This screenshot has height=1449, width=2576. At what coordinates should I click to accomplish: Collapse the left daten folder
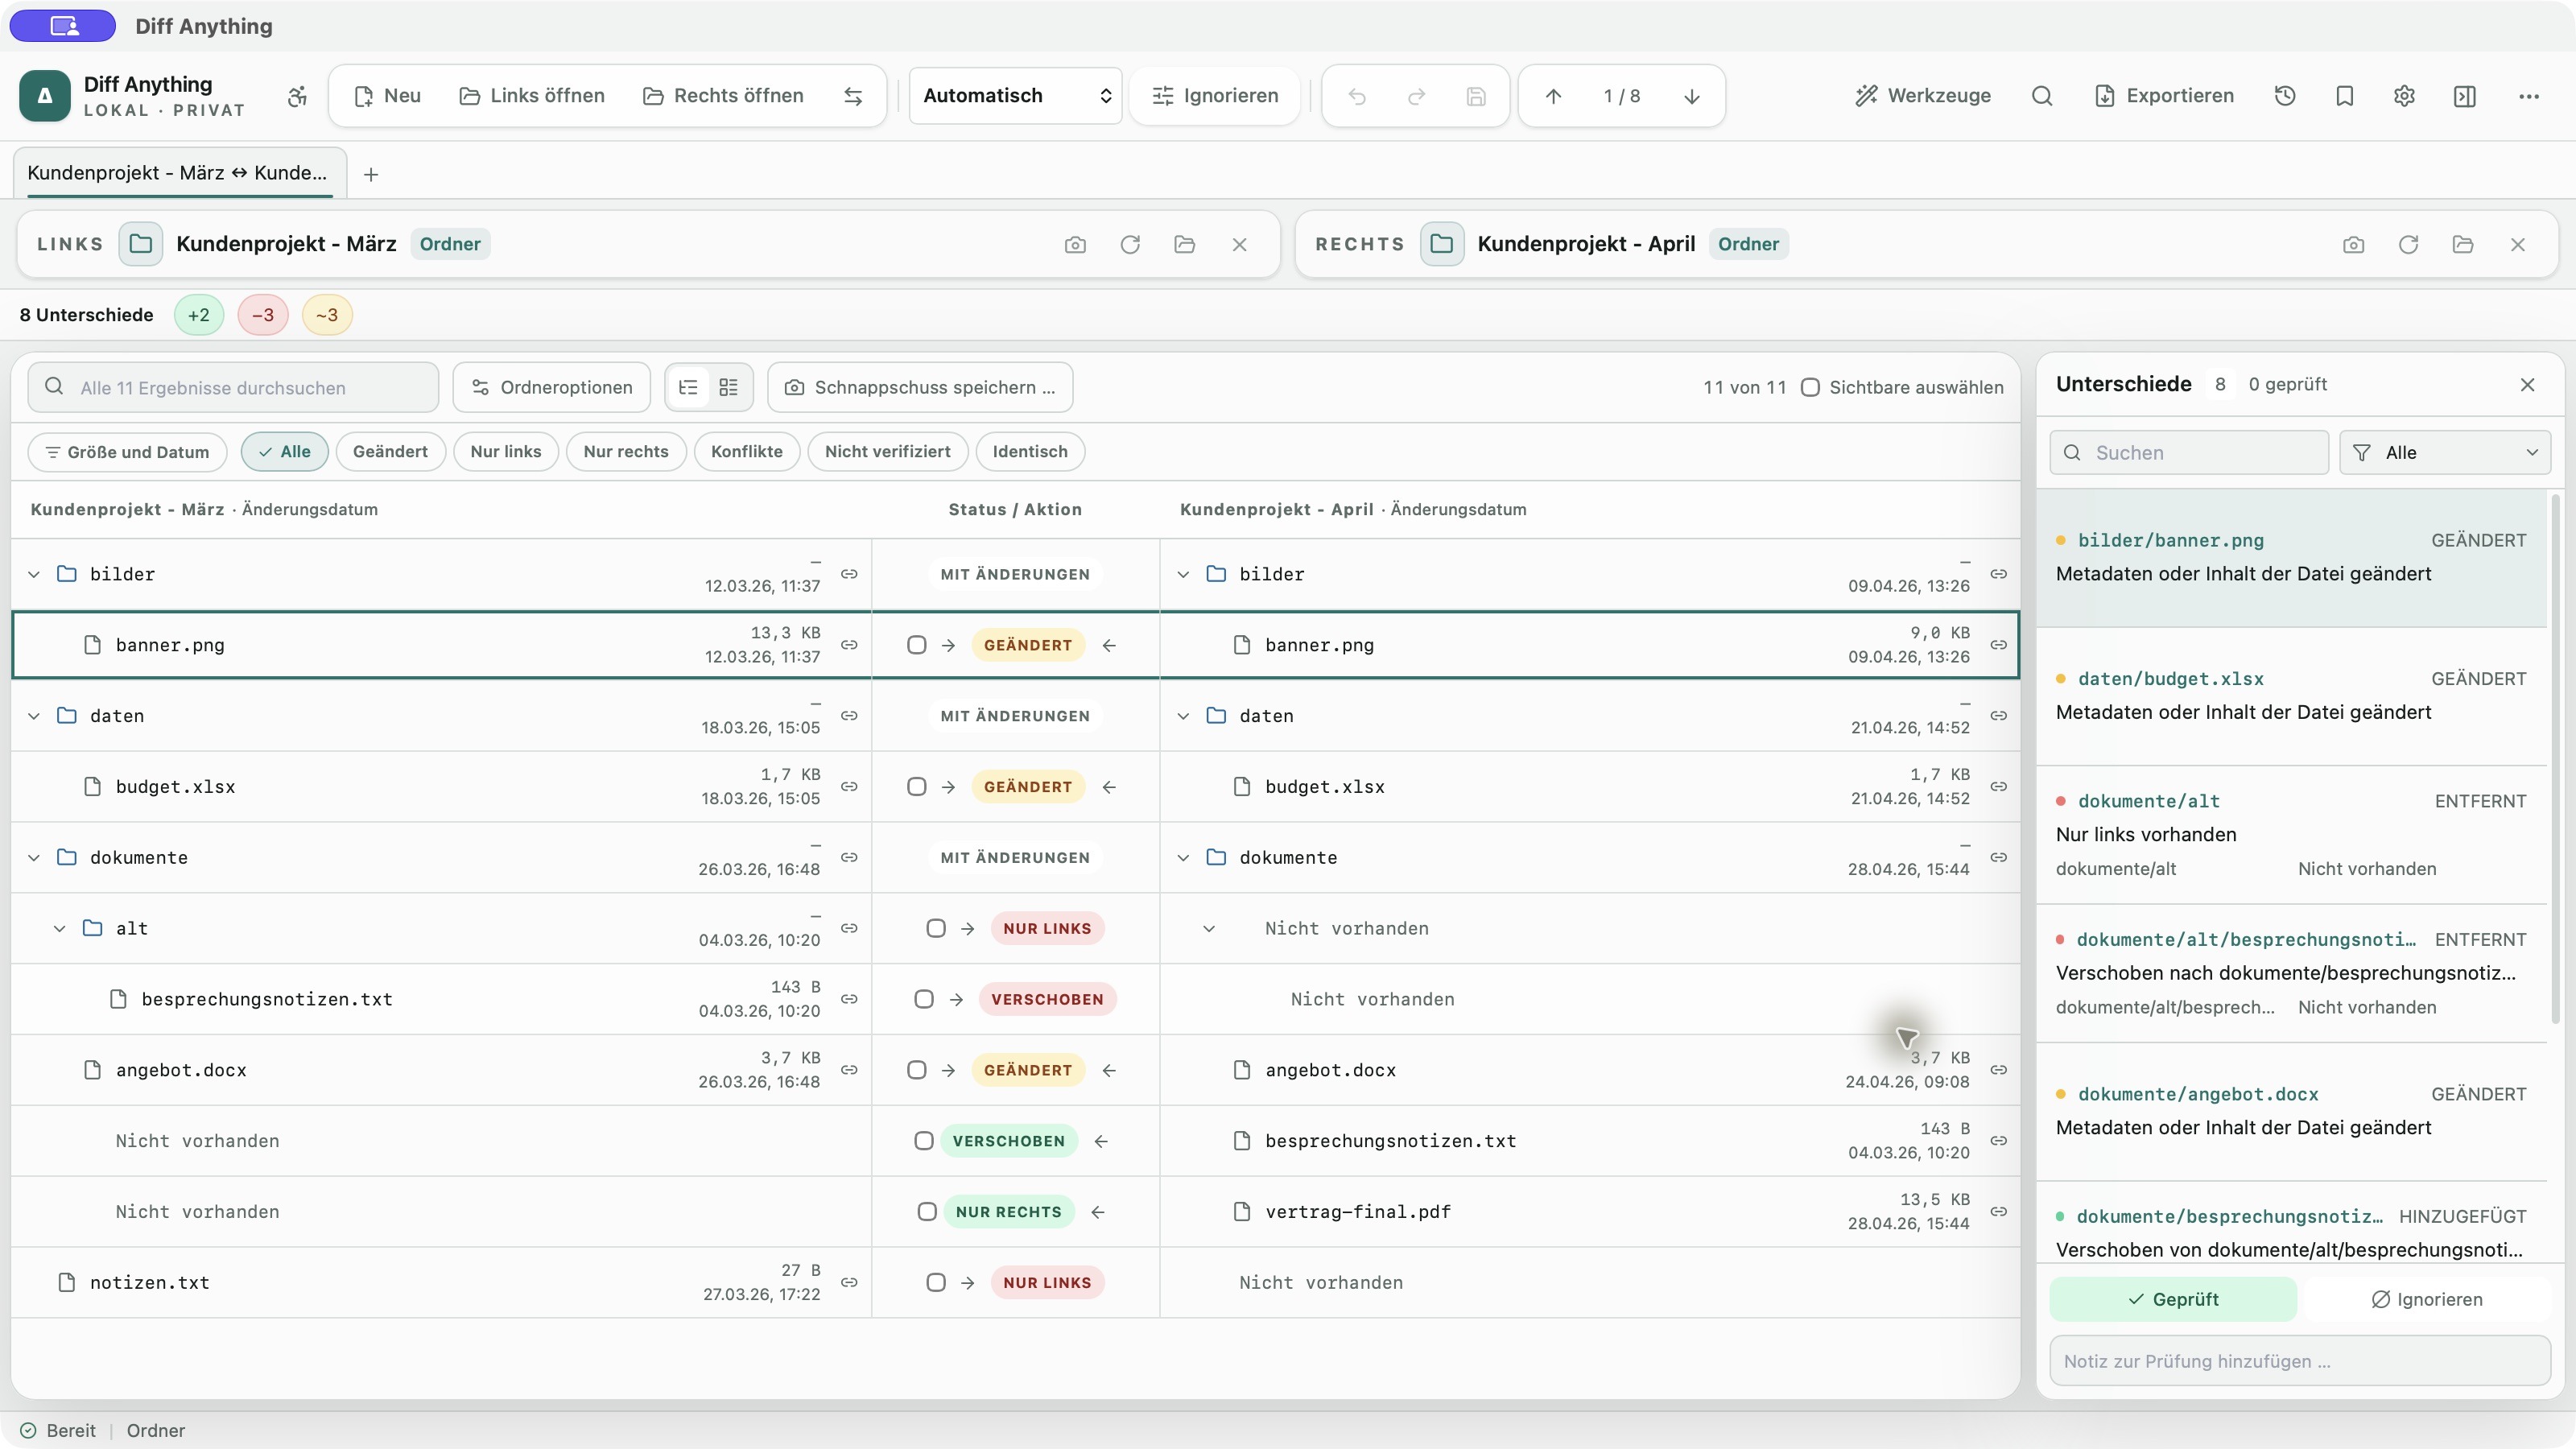click(34, 716)
